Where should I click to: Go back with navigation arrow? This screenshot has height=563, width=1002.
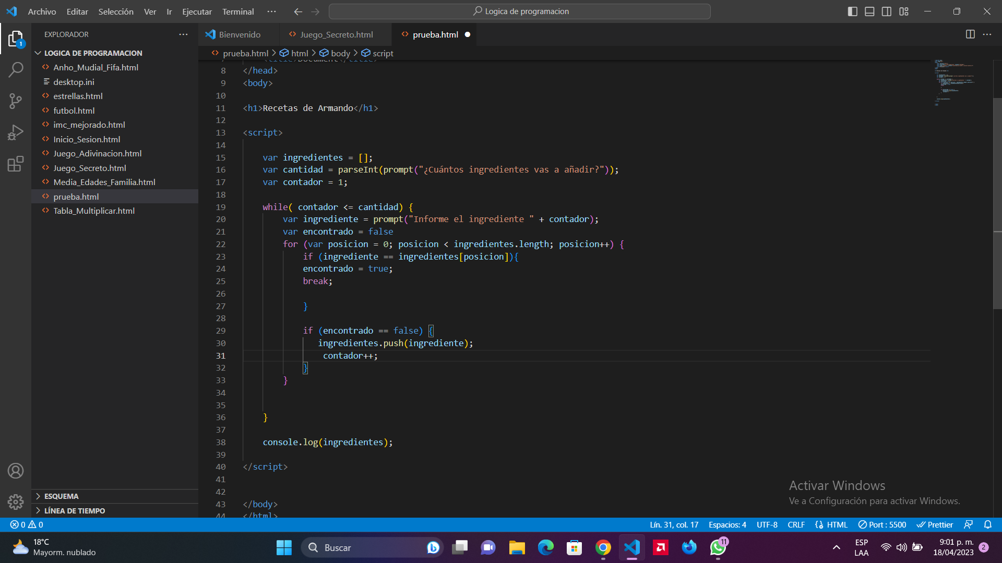pyautogui.click(x=298, y=11)
